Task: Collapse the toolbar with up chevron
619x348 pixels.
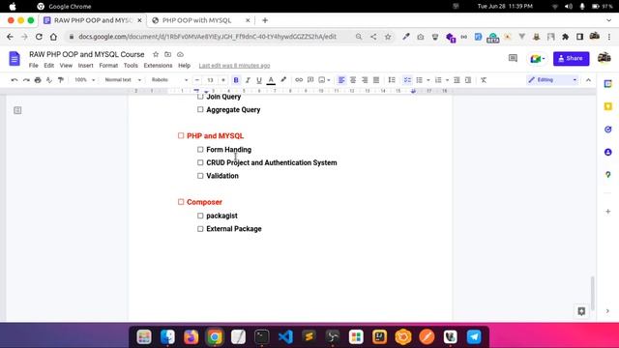Action: pyautogui.click(x=589, y=80)
